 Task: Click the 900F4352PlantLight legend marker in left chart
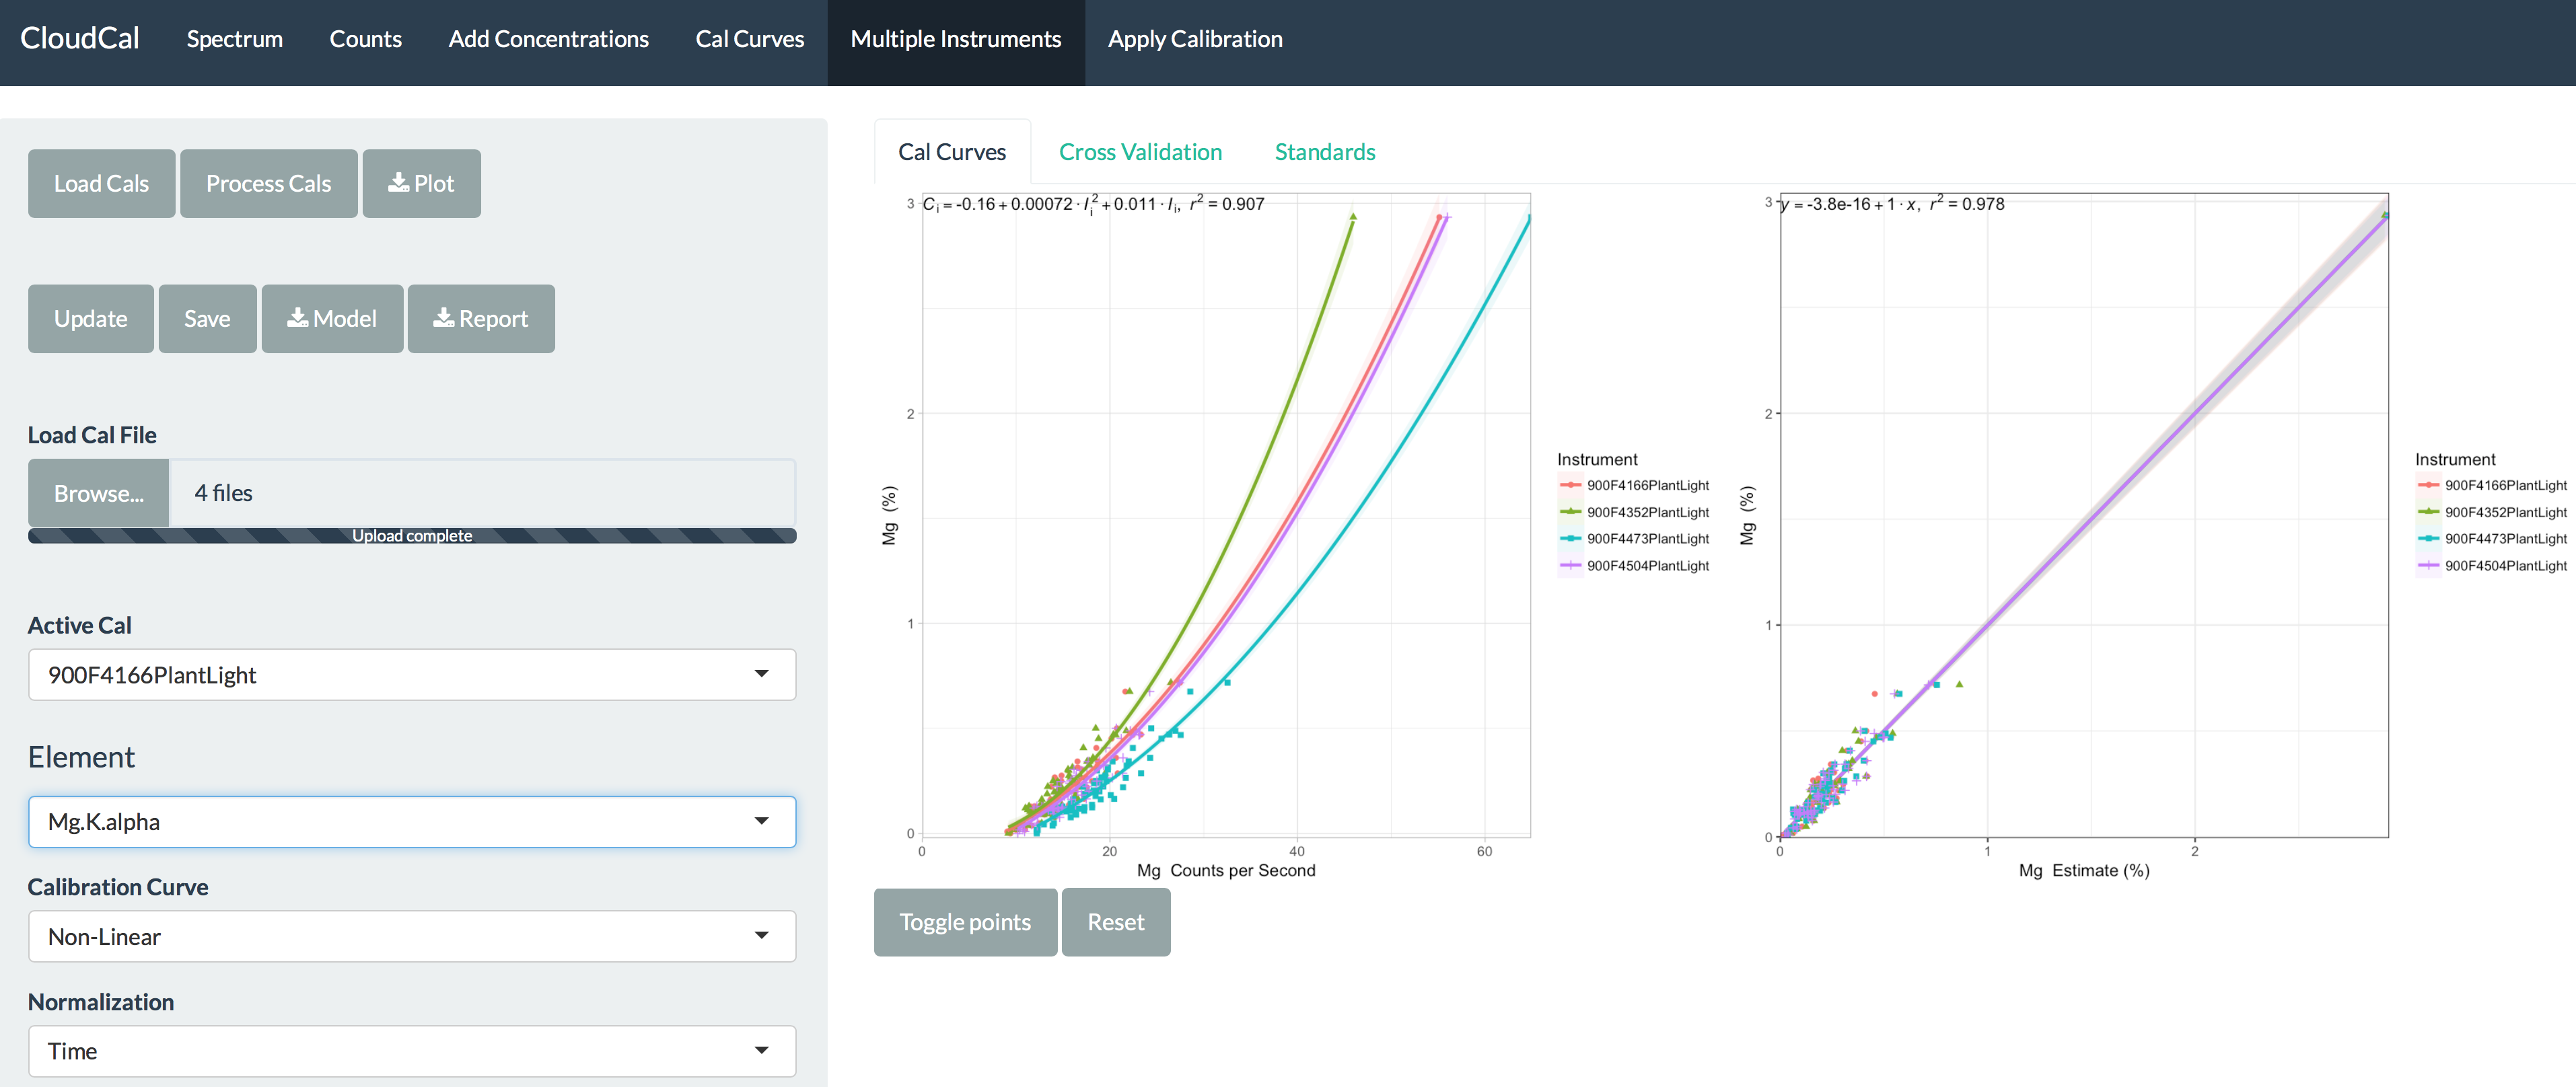pyautogui.click(x=1570, y=512)
